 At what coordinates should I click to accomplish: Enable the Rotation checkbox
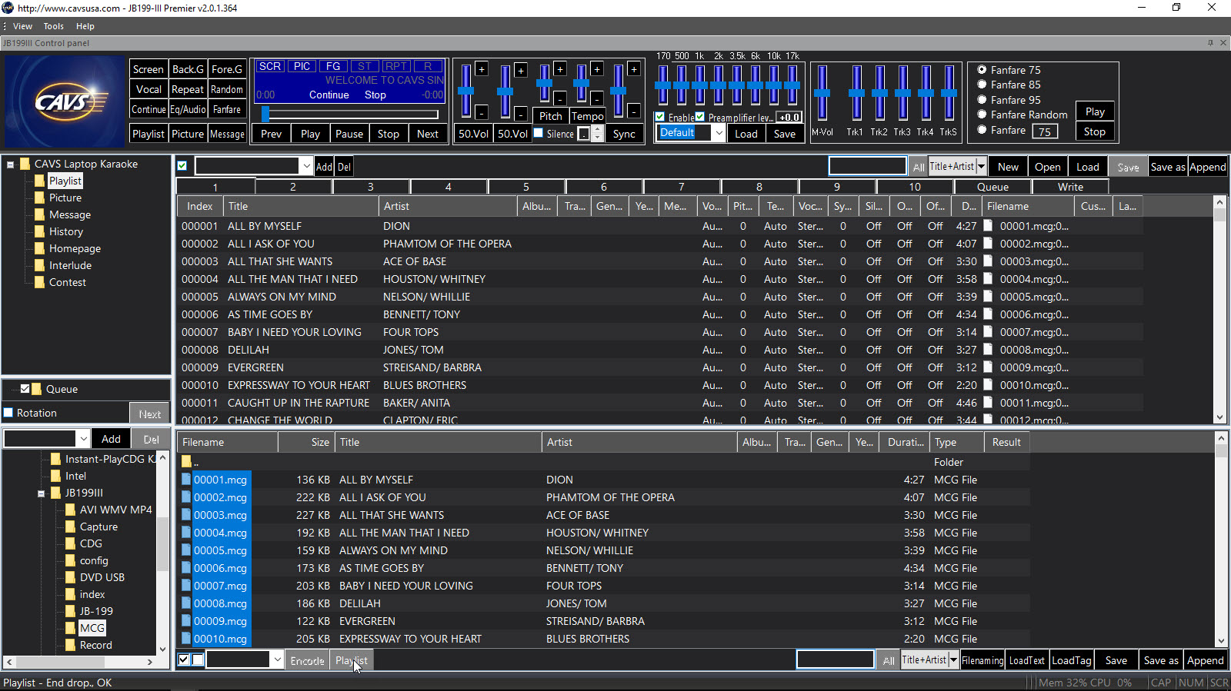pos(8,413)
